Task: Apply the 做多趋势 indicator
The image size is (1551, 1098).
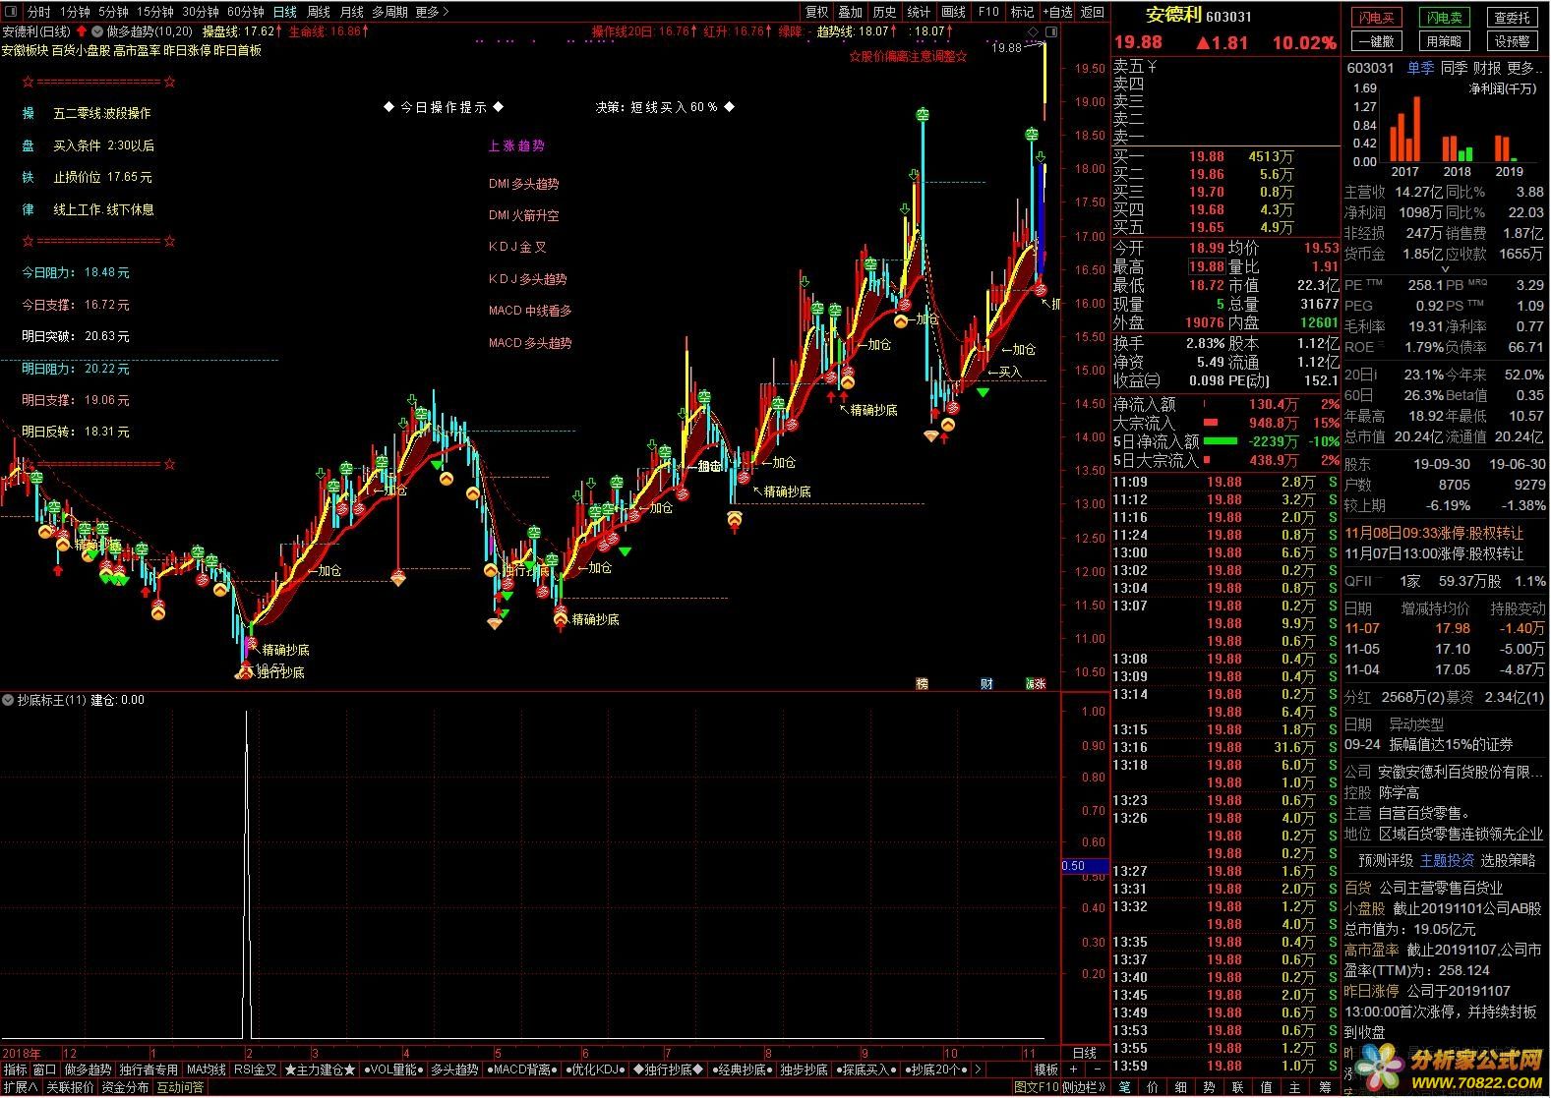Action: (88, 1069)
